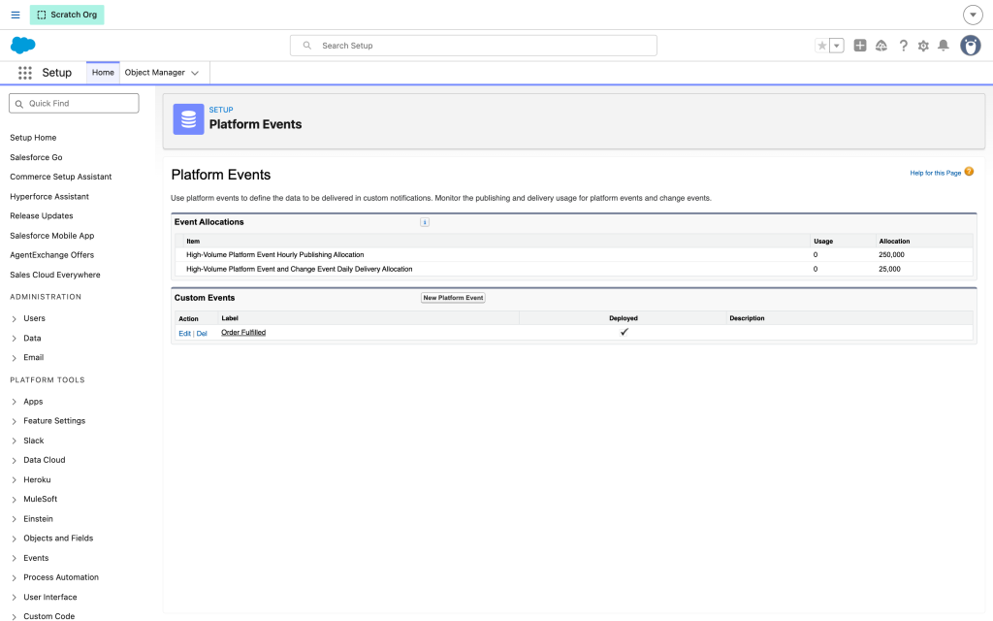This screenshot has height=621, width=993.
Task: Click the Salesforce cloud logo
Action: (x=23, y=45)
